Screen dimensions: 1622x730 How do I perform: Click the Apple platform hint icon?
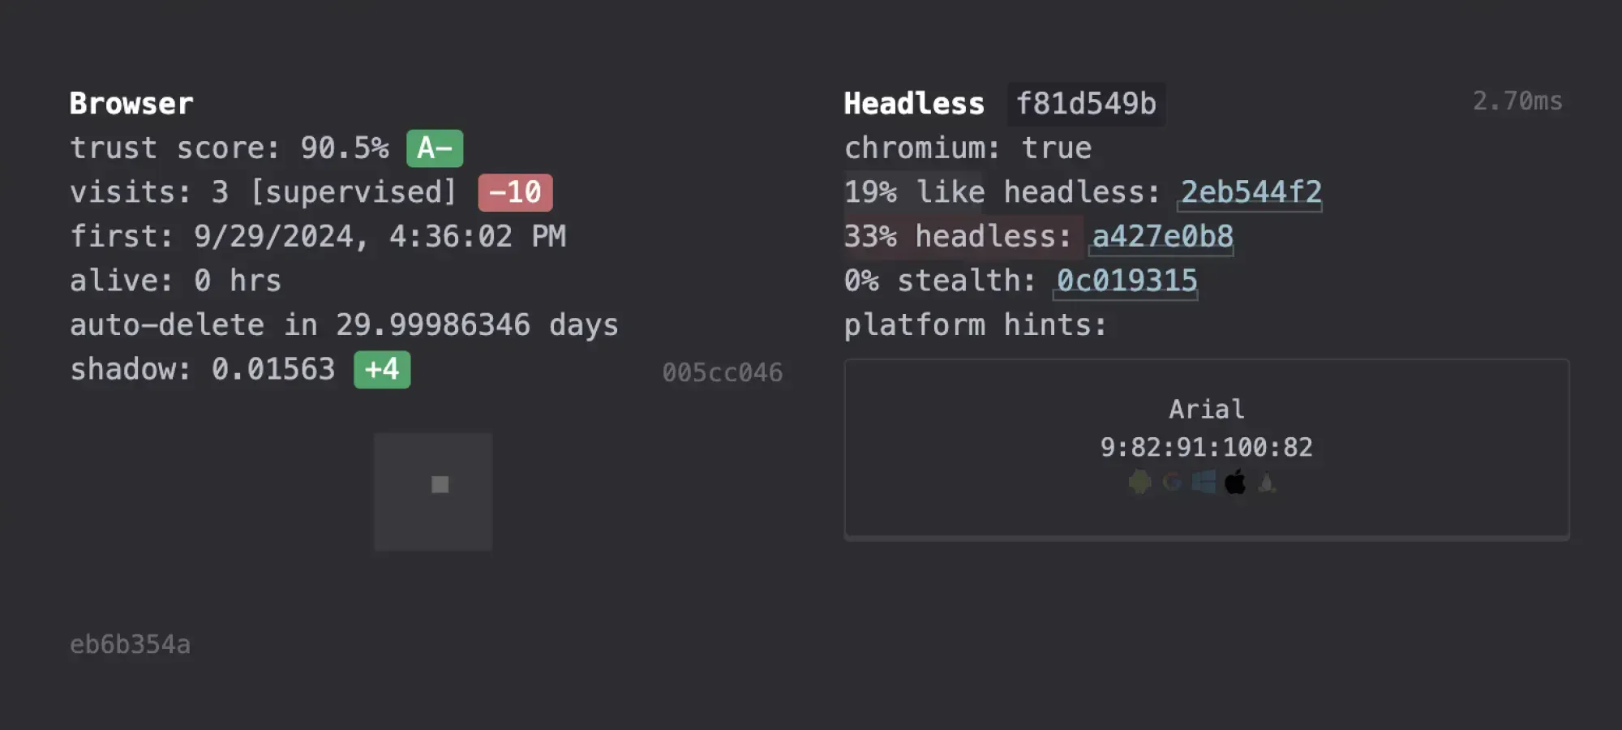[1236, 483]
